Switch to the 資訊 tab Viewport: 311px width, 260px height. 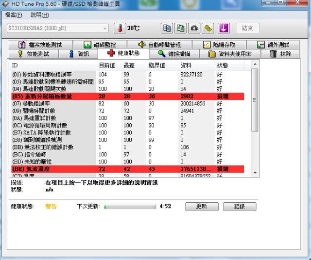tap(79, 54)
